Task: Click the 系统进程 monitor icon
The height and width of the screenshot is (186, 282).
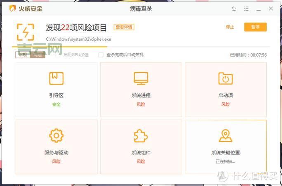Action: click(x=141, y=78)
